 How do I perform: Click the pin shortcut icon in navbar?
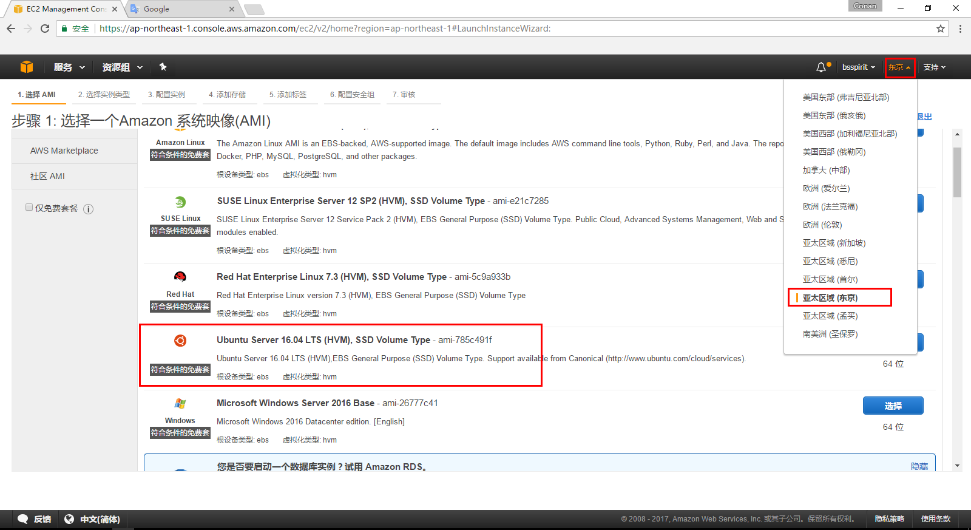163,67
